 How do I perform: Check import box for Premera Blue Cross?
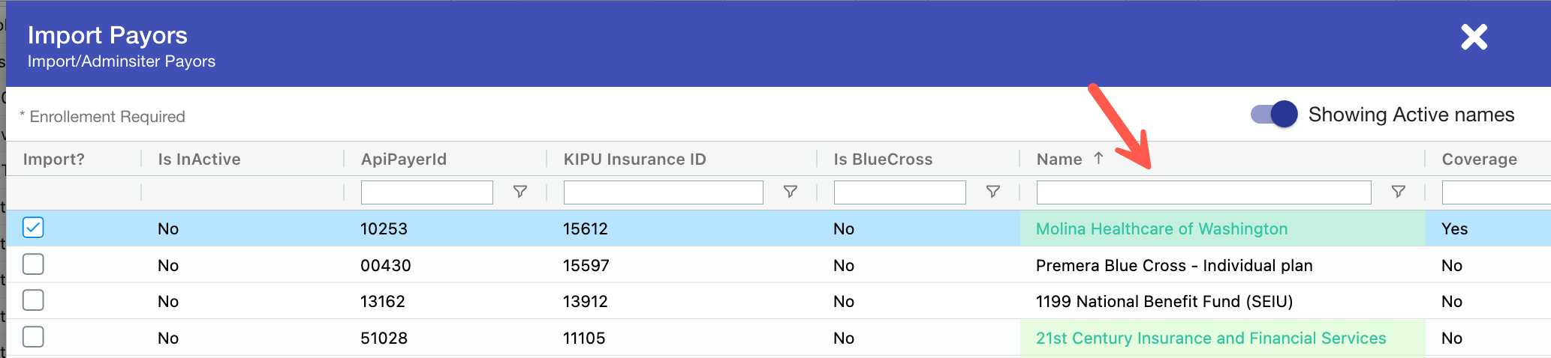[33, 264]
